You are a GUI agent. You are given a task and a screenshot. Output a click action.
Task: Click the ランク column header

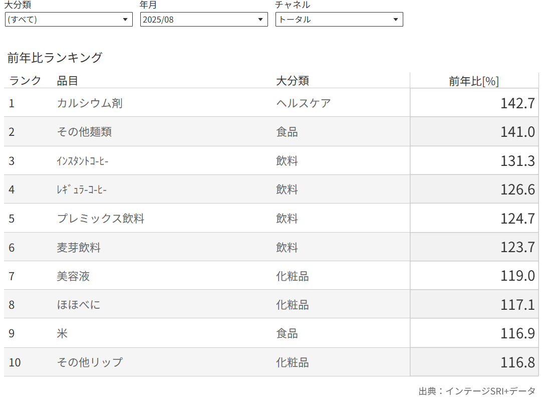(x=25, y=81)
